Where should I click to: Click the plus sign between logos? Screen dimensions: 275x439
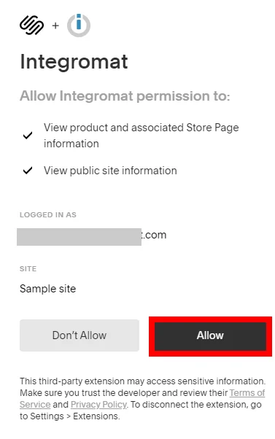55,26
